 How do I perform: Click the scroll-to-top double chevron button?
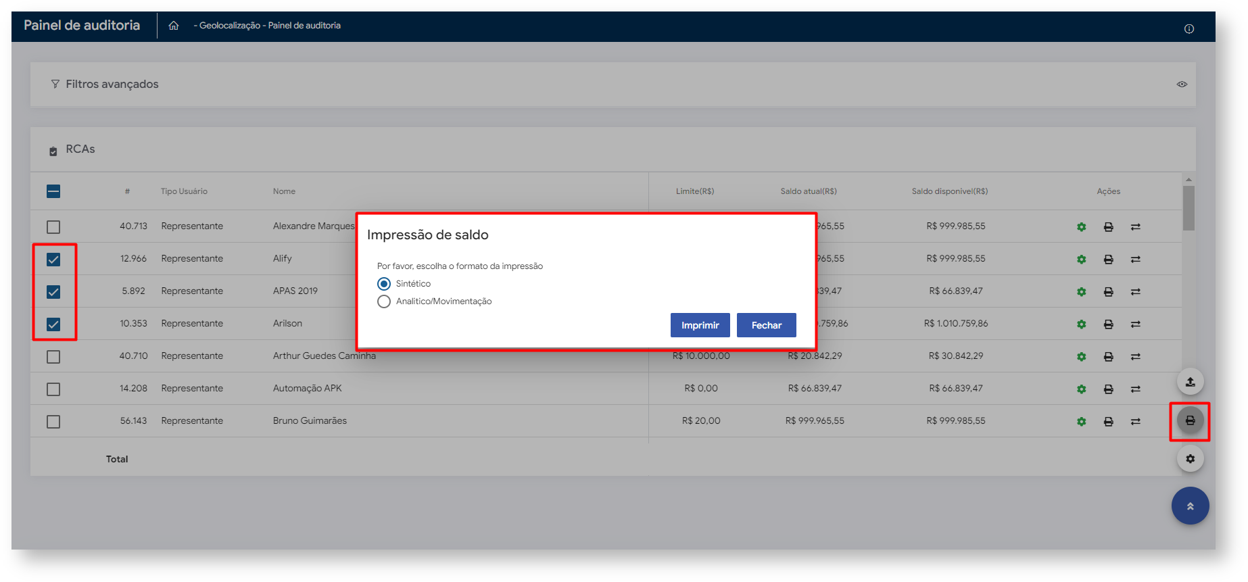coord(1190,506)
